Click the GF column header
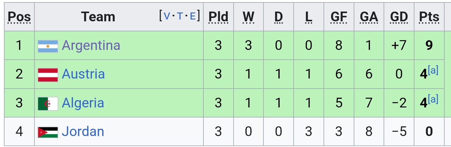This screenshot has width=451, height=147. [x=339, y=17]
